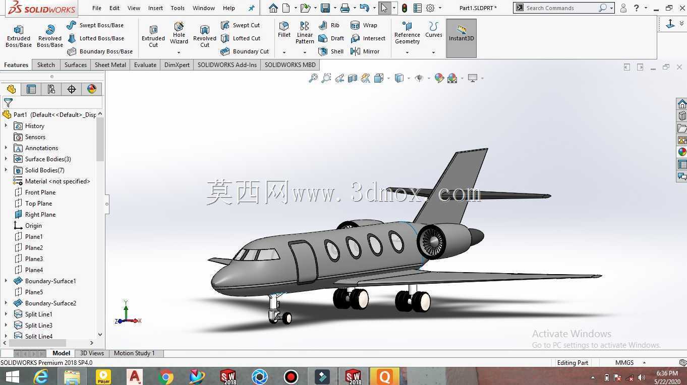Switch to the Surfaces tab
This screenshot has height=385, width=687.
point(76,65)
